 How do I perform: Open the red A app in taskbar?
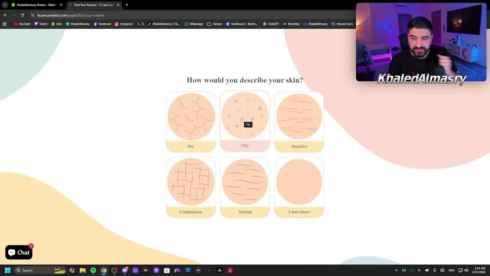tap(230, 270)
